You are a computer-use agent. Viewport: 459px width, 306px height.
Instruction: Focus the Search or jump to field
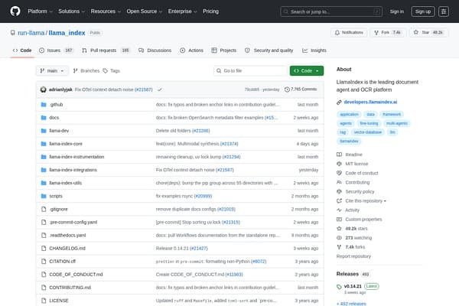tap(331, 11)
